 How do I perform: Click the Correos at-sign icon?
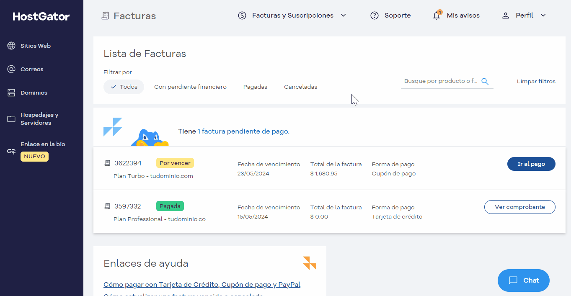coord(11,69)
